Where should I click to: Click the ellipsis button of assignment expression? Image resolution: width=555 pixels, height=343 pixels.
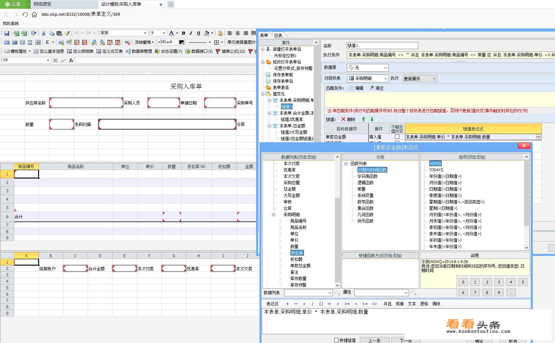pos(538,137)
